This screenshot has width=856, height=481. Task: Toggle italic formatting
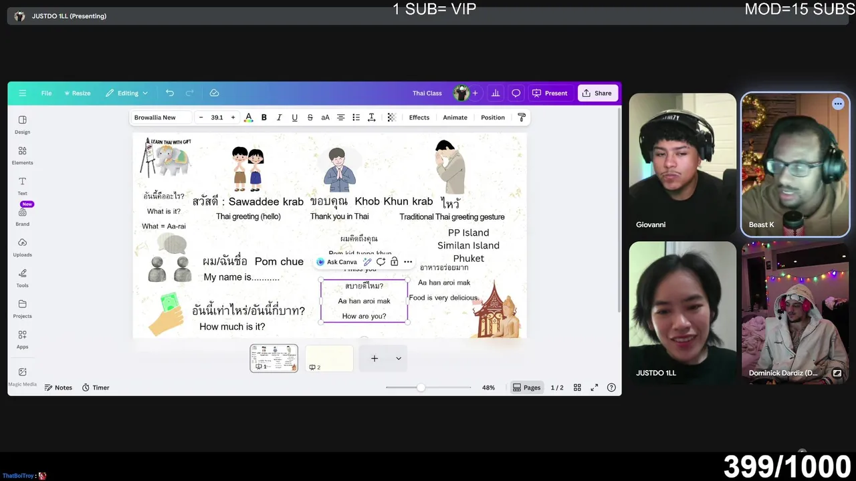[x=280, y=118]
